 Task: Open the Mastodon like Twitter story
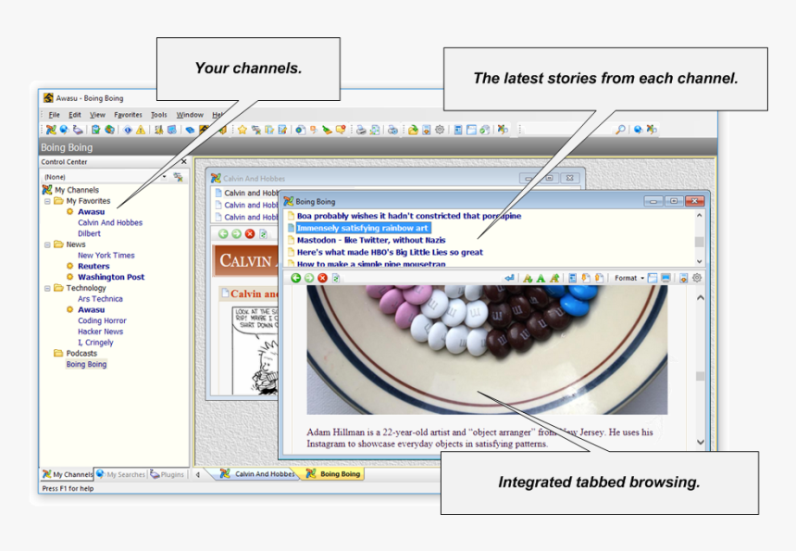click(371, 240)
